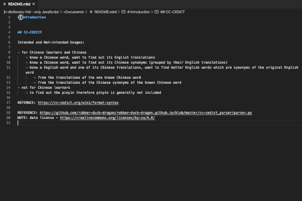
Task: Expand the chevron after +Documents breadcrumb
Action: pyautogui.click(x=86, y=12)
